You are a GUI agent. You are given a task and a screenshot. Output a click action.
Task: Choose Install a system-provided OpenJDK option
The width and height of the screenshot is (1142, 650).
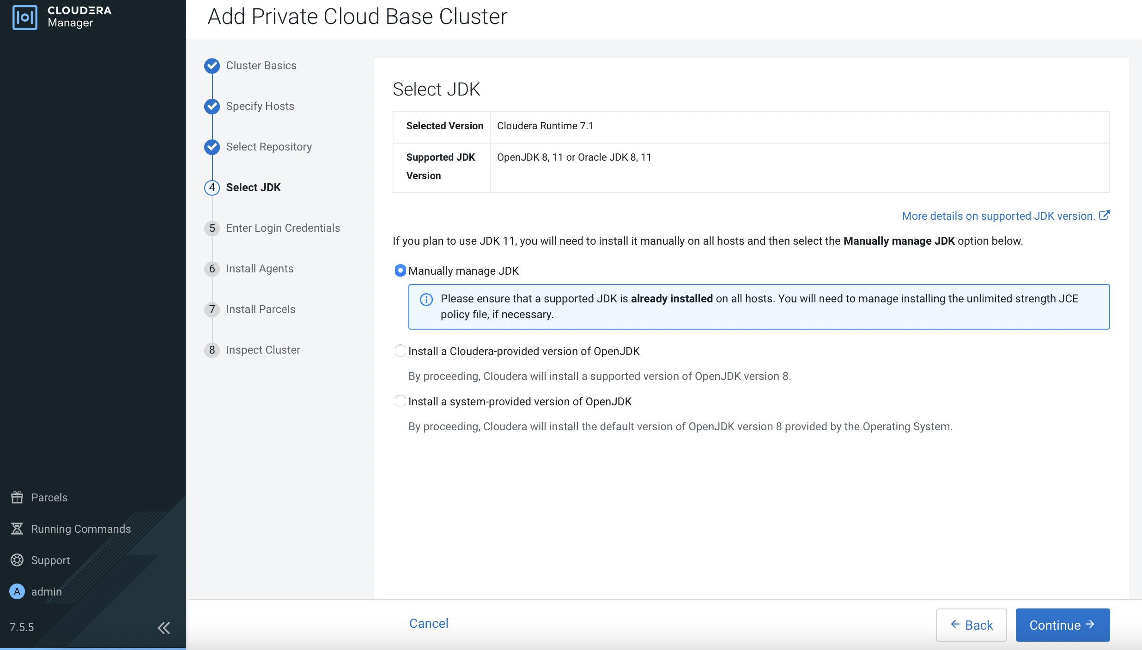pos(400,401)
